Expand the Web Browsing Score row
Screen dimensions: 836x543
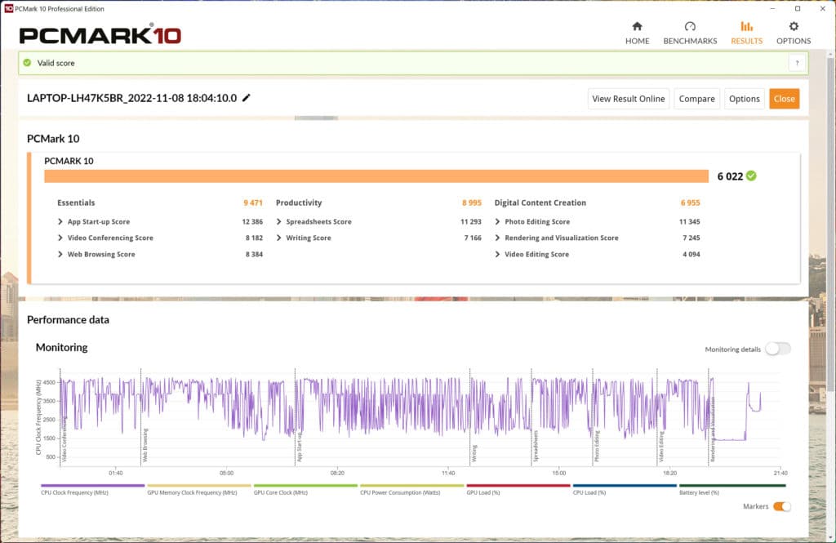(x=60, y=255)
